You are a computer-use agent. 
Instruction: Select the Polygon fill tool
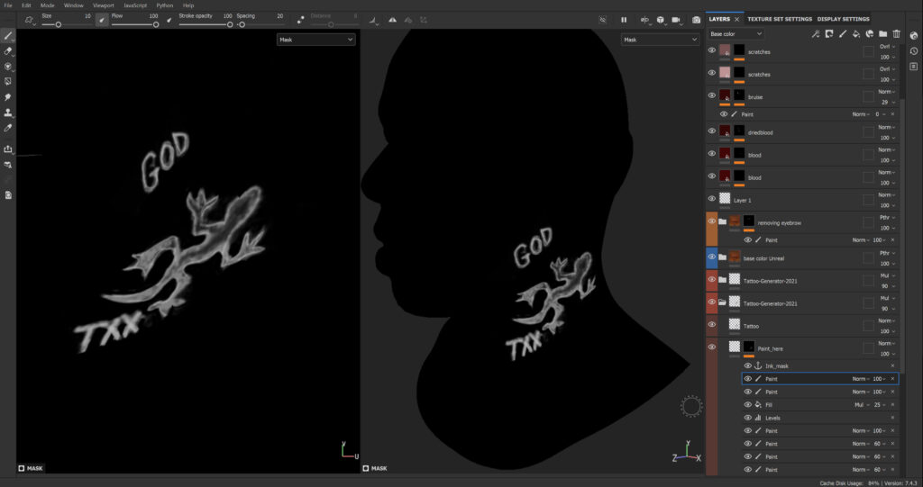[8, 82]
